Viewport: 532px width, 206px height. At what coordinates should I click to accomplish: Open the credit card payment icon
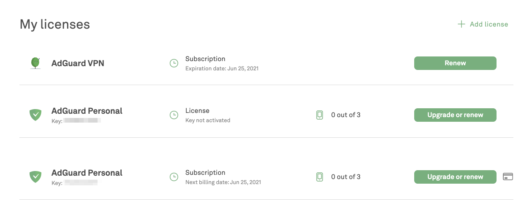tap(508, 177)
